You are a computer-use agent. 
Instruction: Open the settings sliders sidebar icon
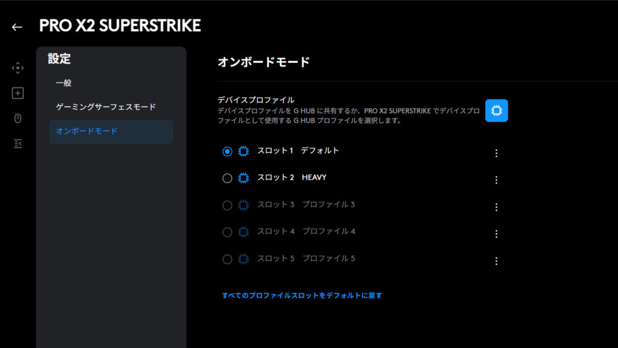click(x=18, y=143)
